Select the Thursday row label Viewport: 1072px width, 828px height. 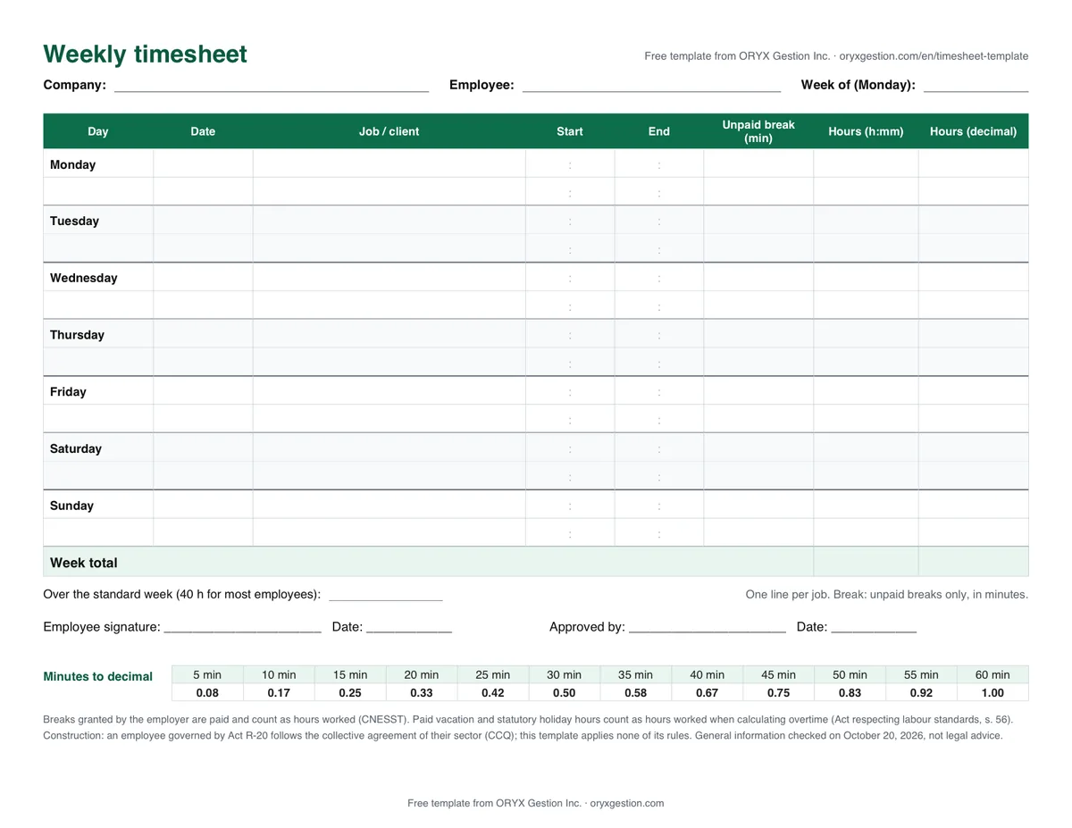(x=77, y=335)
